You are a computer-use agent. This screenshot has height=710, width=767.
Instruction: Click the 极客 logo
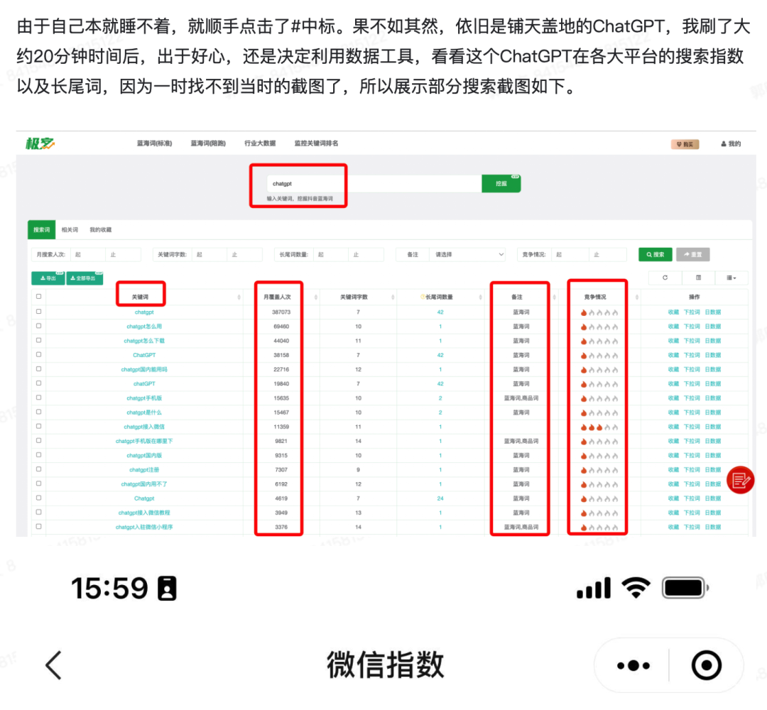40,143
